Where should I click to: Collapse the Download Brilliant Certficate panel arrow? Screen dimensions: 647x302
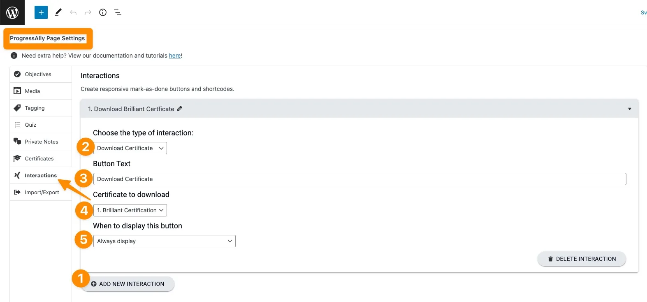click(629, 109)
